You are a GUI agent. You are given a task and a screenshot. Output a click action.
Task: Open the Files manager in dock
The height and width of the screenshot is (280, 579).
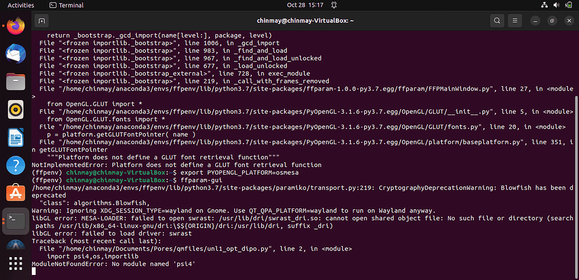16,82
